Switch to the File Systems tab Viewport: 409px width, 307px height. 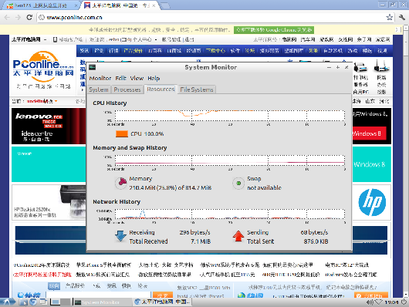click(197, 89)
